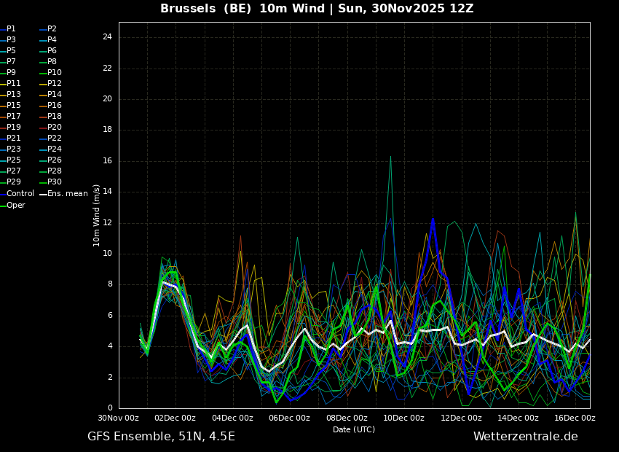Click the Control legend entry
The height and width of the screenshot is (452, 619).
click(x=20, y=193)
